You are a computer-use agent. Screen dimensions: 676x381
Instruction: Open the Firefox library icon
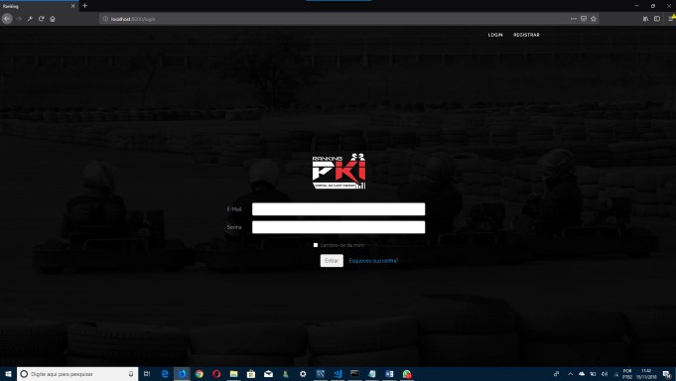645,19
